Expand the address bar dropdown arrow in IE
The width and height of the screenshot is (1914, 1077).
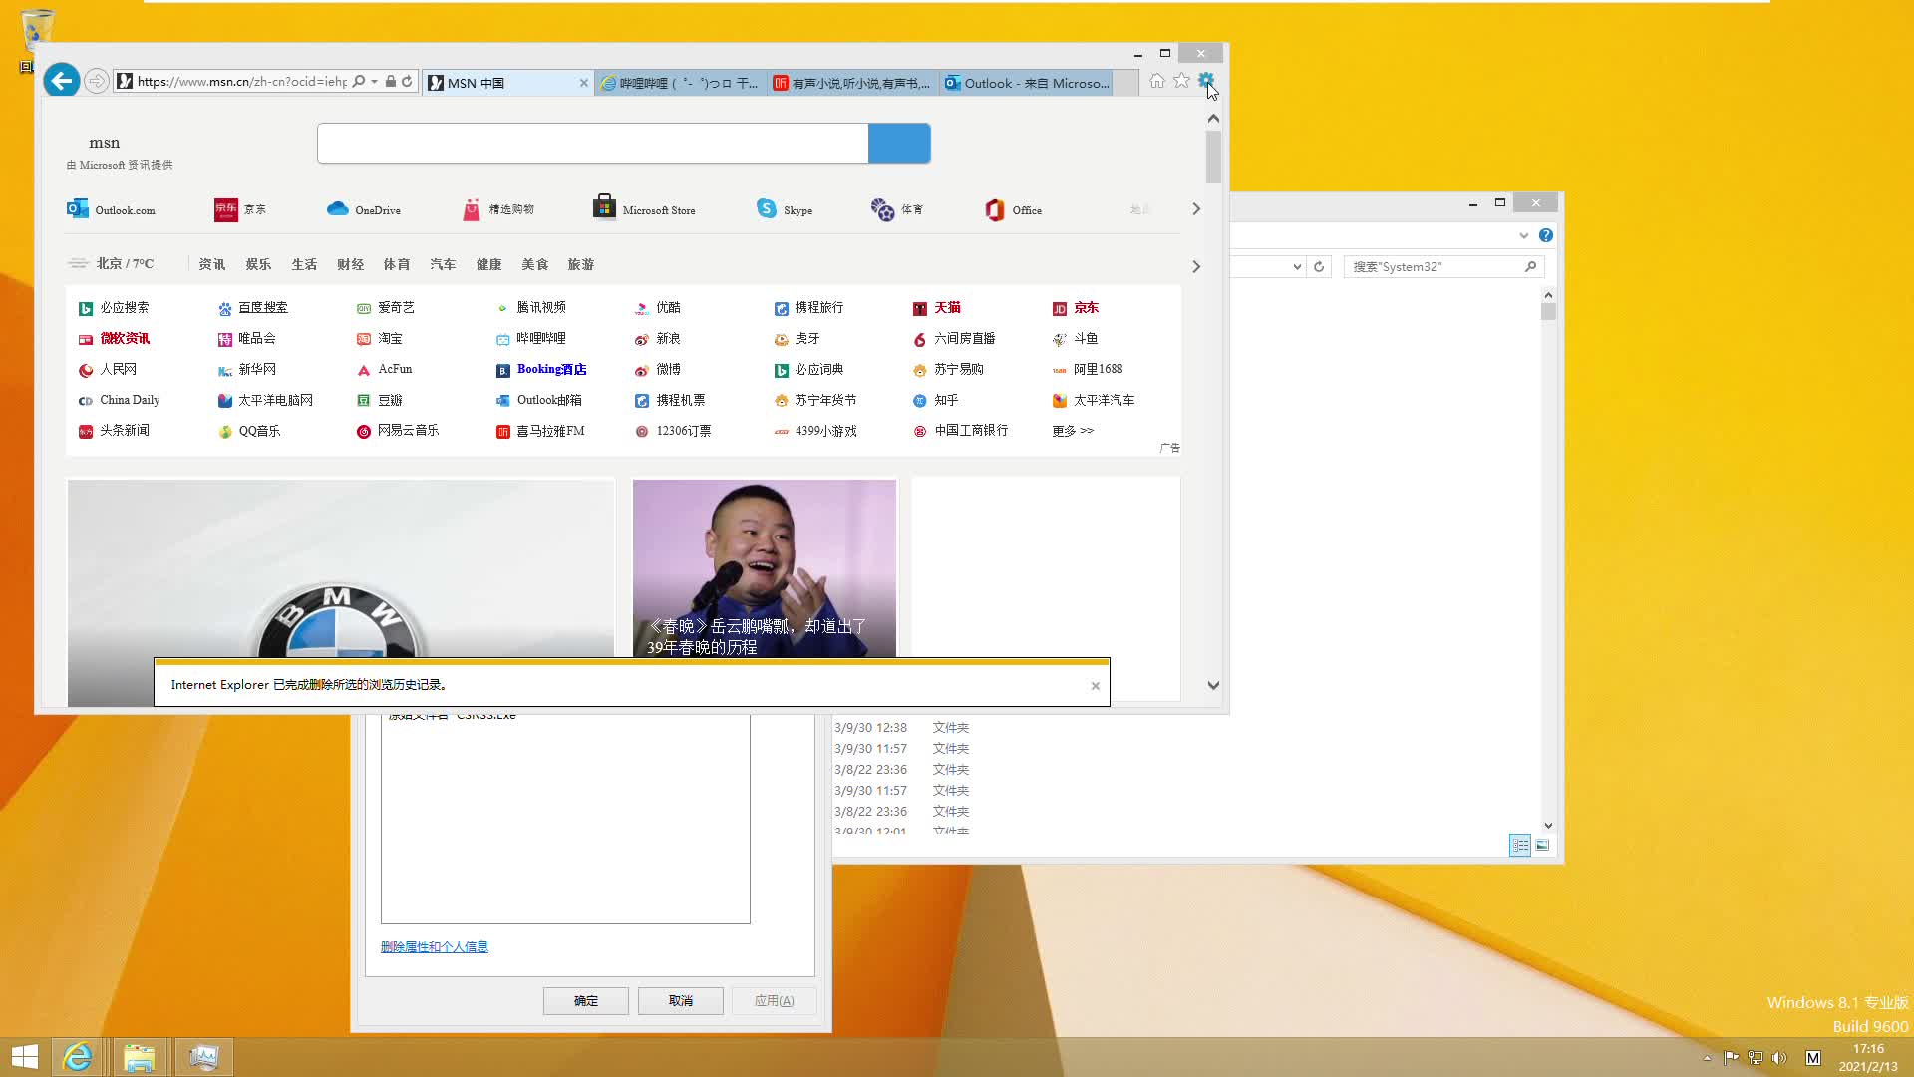pos(375,82)
